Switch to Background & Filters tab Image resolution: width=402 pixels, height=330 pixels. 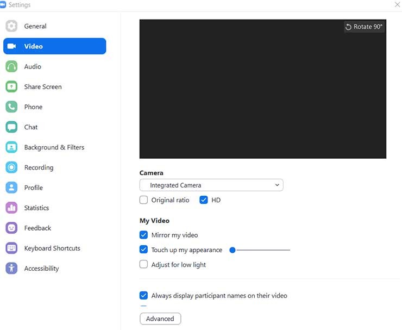tap(54, 147)
